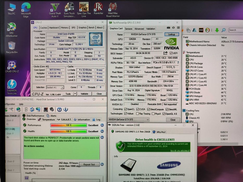Click Repeat Test button in Hard Disk Sentinel

[89, 164]
